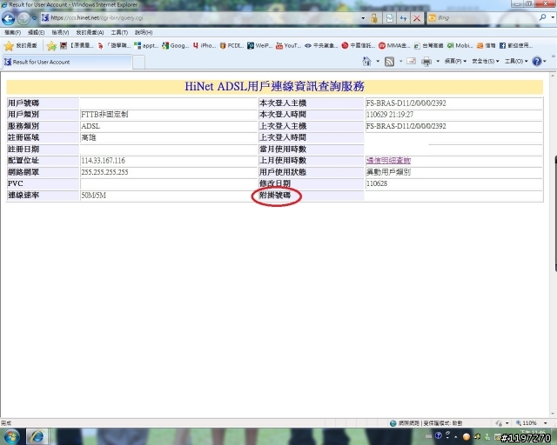
Task: Go back with the Back arrow button
Action: [8, 18]
